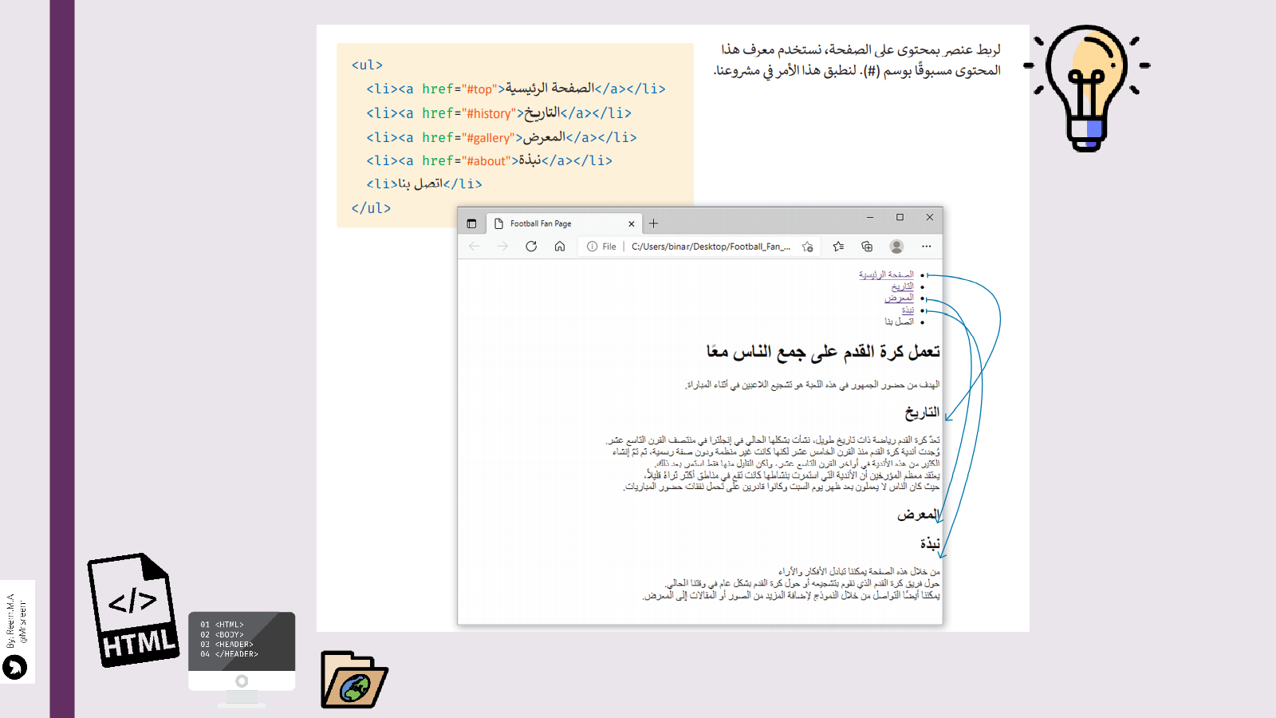Click the site information icon beside File
1276x718 pixels.
pos(592,247)
